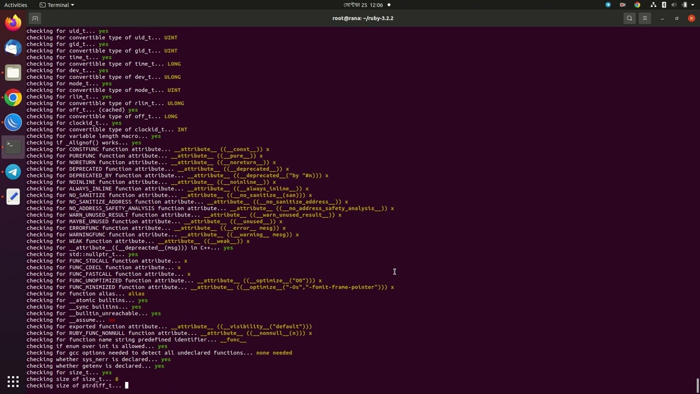Open the blue wave app in the dock
Image resolution: width=700 pixels, height=394 pixels.
pyautogui.click(x=13, y=122)
